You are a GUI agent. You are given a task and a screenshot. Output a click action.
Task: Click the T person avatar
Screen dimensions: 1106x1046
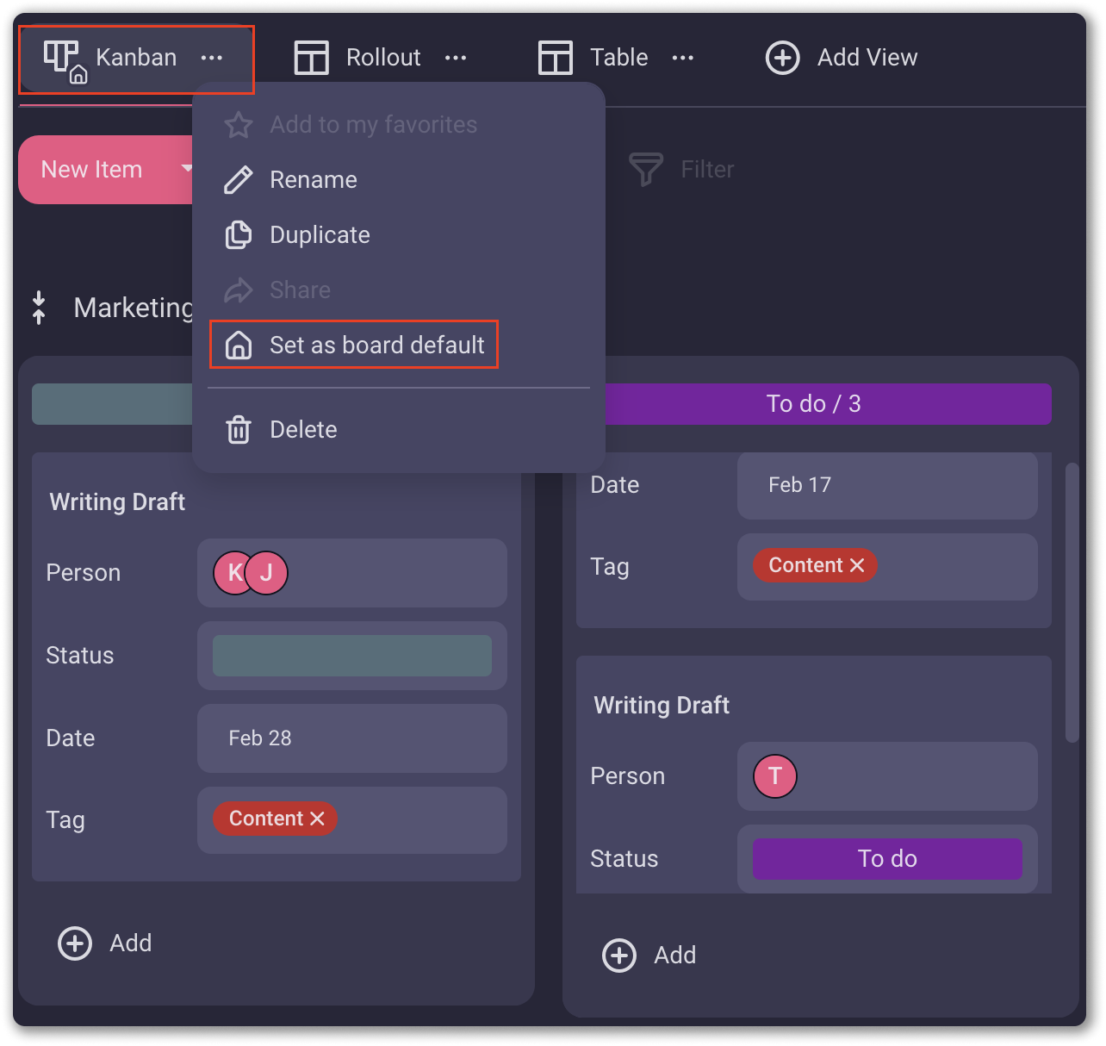774,776
